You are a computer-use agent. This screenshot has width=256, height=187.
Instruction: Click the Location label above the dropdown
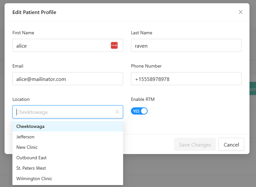click(21, 99)
